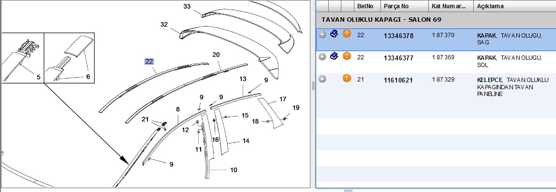The width and height of the screenshot is (556, 192).
Task: Select callout 21 in the diagram
Action: coord(145,119)
